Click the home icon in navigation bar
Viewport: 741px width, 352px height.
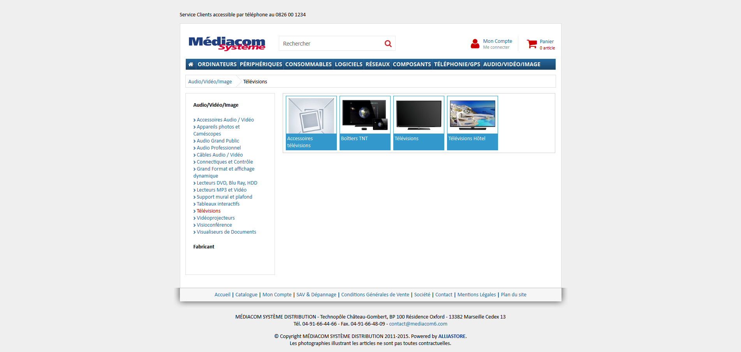tap(191, 64)
